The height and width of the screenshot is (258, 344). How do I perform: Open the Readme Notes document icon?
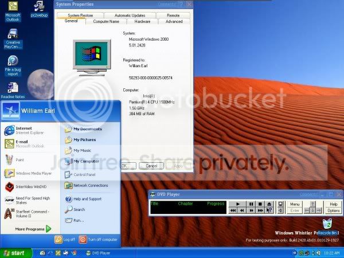13,91
